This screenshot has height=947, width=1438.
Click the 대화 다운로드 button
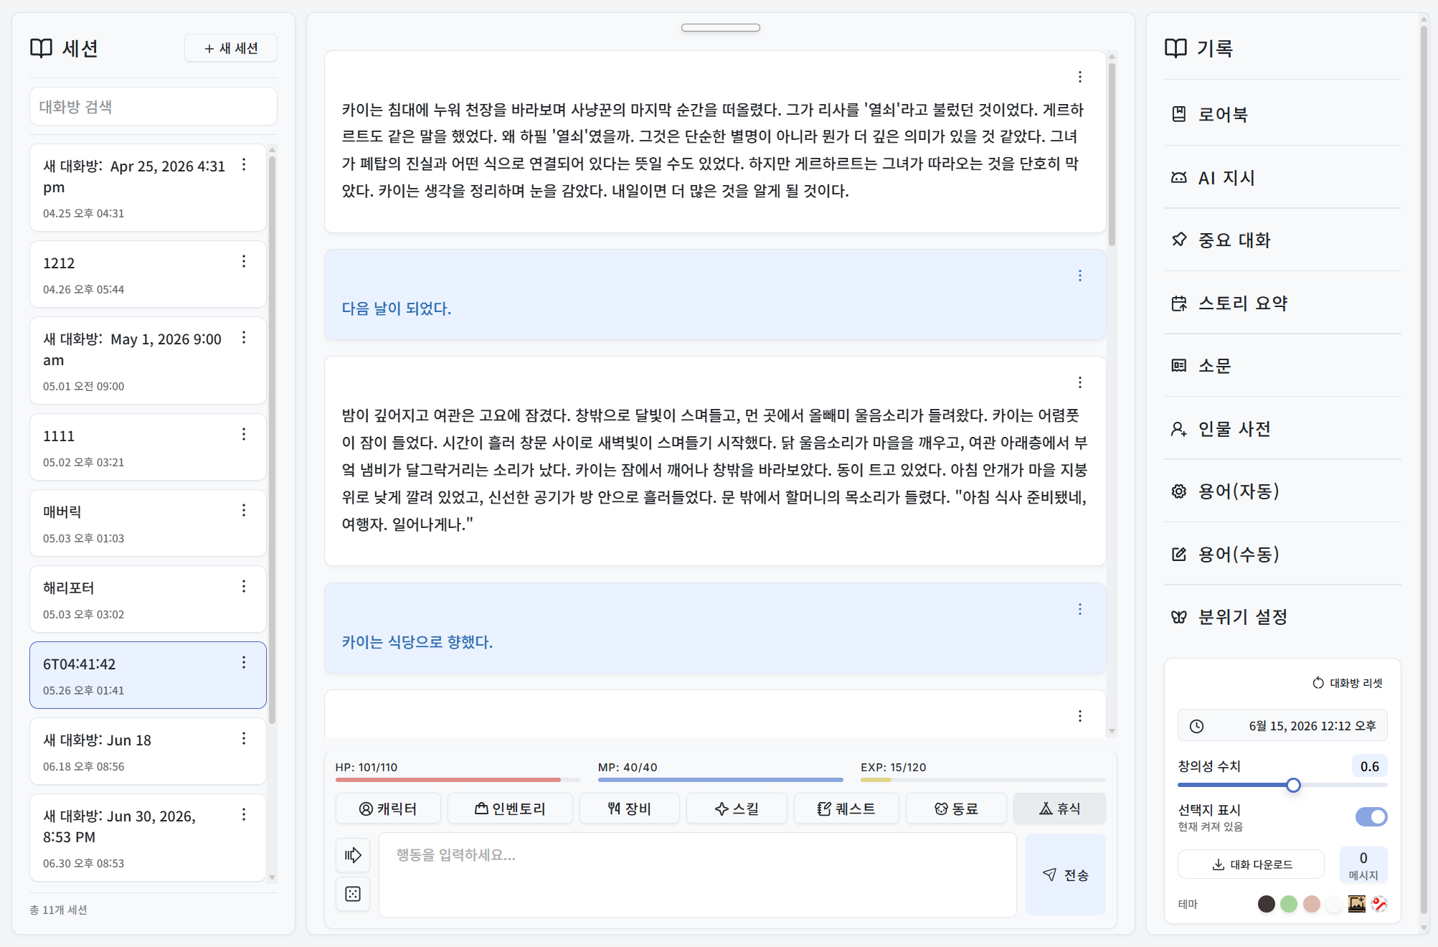[1252, 864]
